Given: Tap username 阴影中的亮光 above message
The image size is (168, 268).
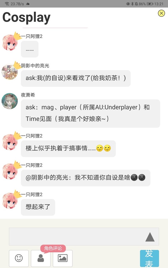Looking at the screenshot, I should coord(35,66).
